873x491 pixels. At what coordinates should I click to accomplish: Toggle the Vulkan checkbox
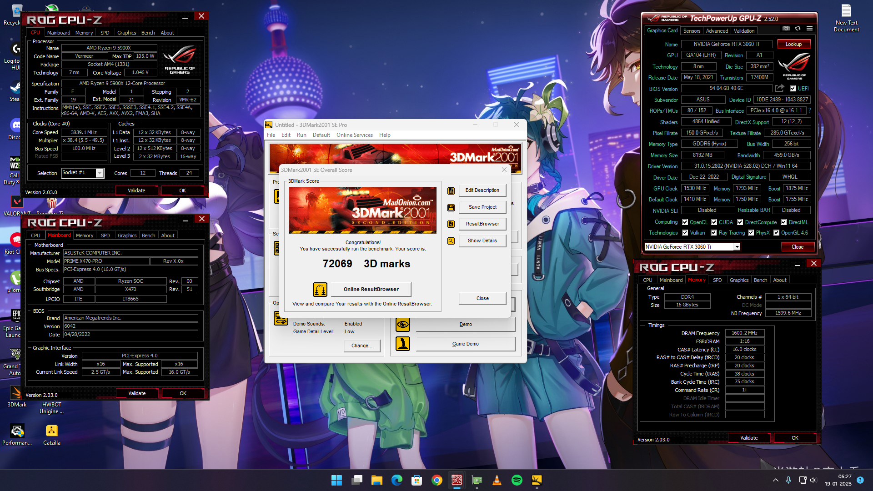(685, 233)
